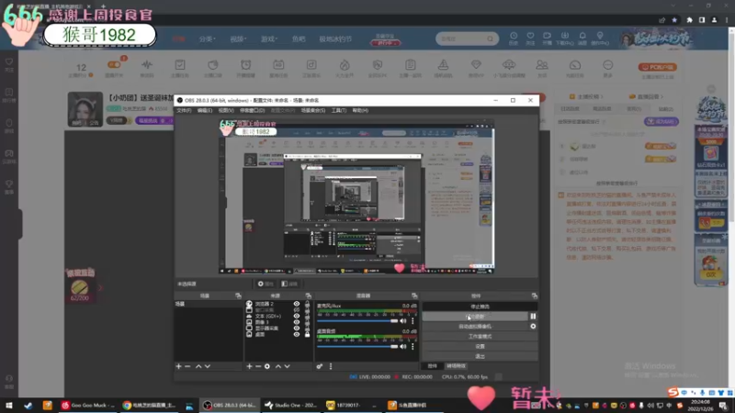
Task: Open the Windows Start menu
Action: (9, 405)
